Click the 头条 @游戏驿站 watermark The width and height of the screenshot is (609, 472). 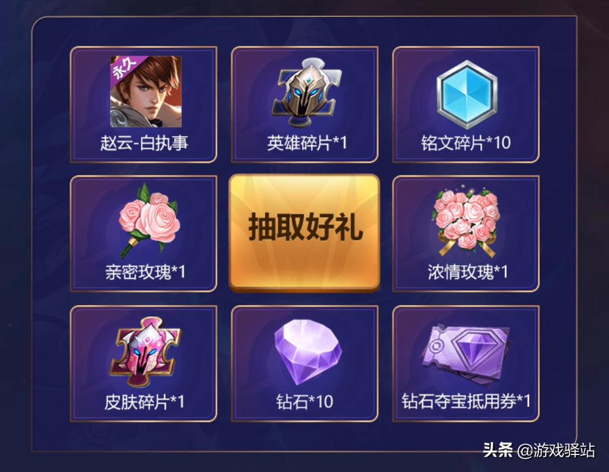point(539,450)
